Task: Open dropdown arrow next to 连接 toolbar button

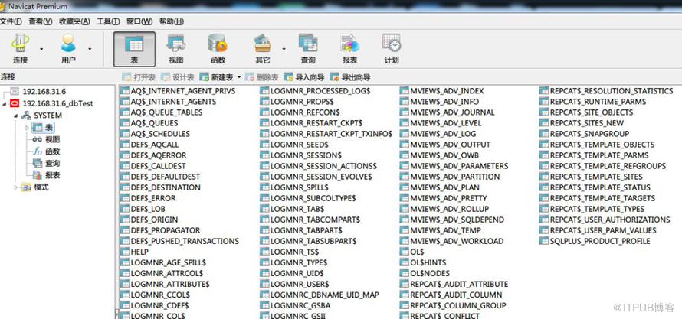Action: click(41, 49)
